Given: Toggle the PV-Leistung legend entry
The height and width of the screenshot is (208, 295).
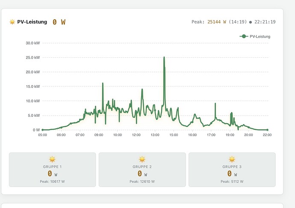Looking at the screenshot, I should 255,36.
